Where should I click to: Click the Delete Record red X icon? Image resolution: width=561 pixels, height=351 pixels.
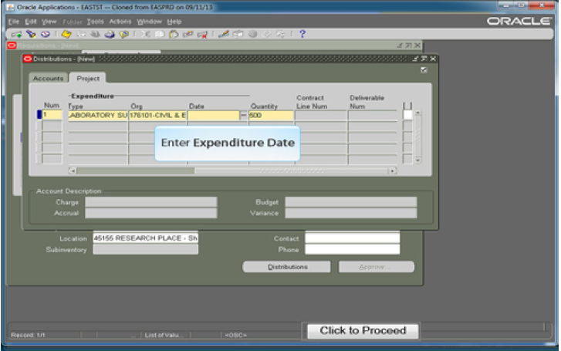[202, 35]
